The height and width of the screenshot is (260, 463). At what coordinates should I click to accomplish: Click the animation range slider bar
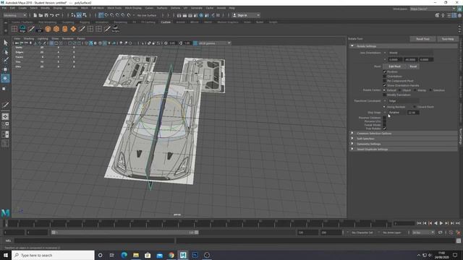(x=125, y=233)
